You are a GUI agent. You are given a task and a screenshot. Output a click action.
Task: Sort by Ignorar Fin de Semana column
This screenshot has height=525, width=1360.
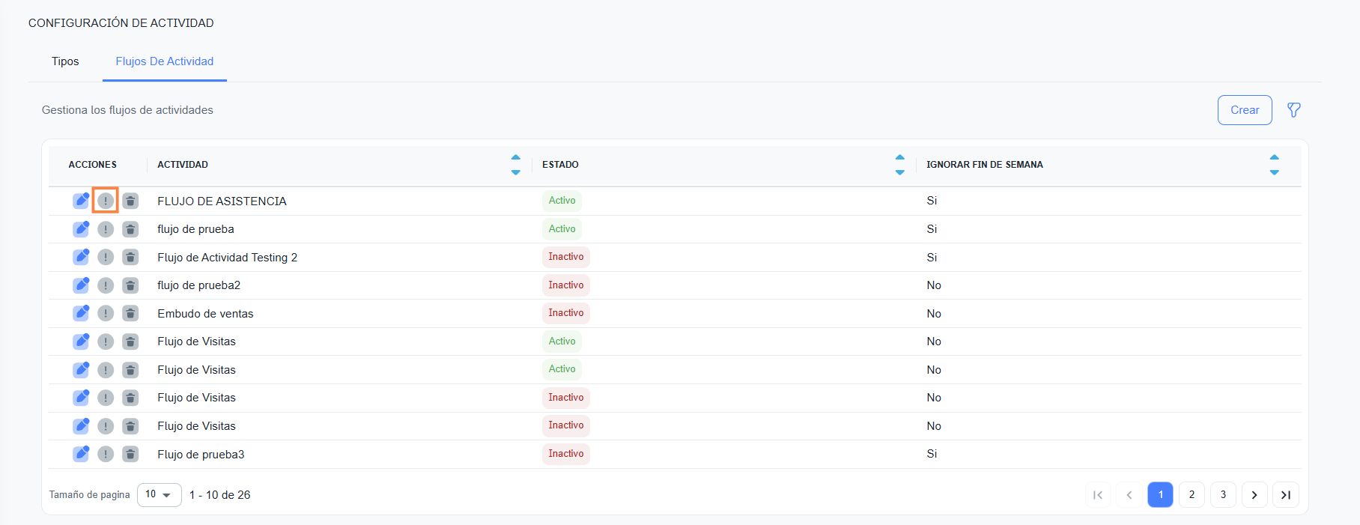[x=1274, y=165]
